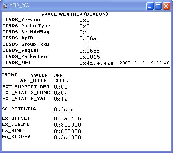Click the satellite dish icon in the title bar

(5, 6)
